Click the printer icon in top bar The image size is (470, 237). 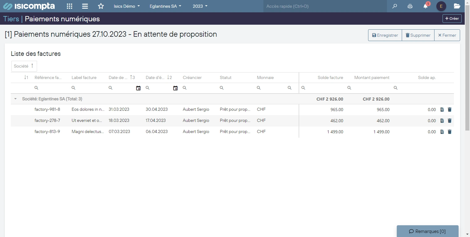point(410,6)
